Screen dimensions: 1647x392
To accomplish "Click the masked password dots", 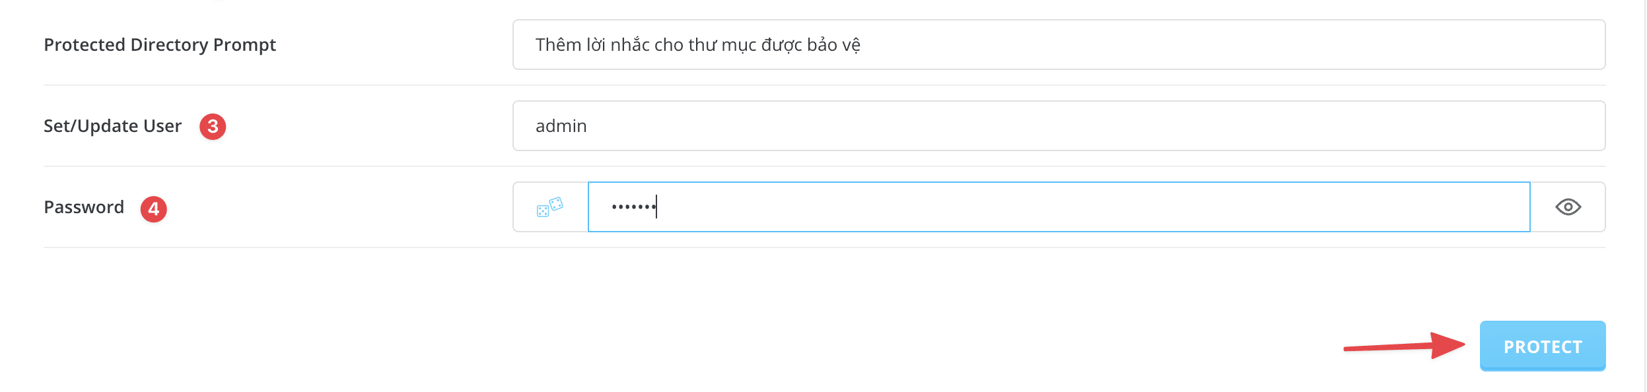I will (633, 207).
